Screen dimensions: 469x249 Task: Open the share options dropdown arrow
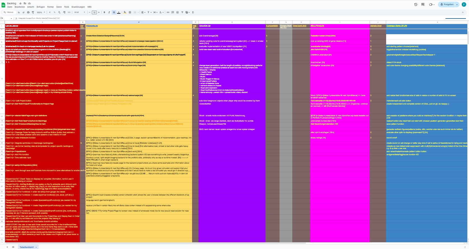click(457, 4)
